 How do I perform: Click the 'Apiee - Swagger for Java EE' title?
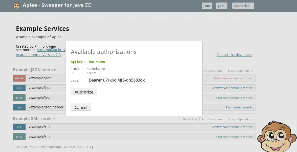(x=57, y=5)
